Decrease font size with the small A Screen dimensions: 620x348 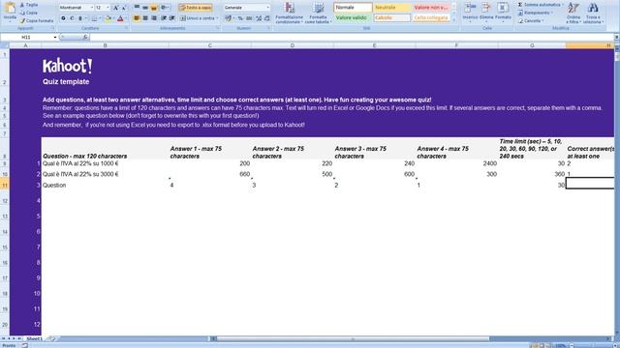[x=124, y=8]
